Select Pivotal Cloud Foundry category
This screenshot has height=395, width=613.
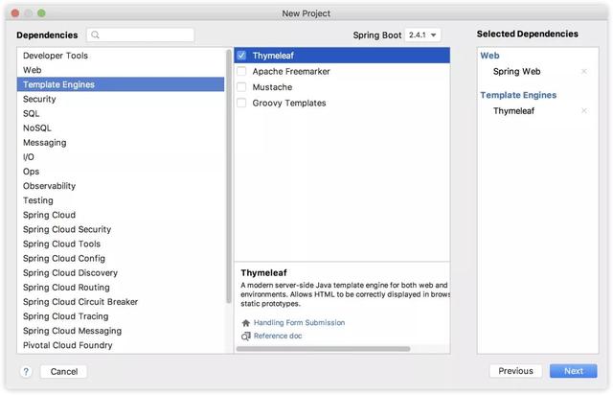[x=121, y=345]
